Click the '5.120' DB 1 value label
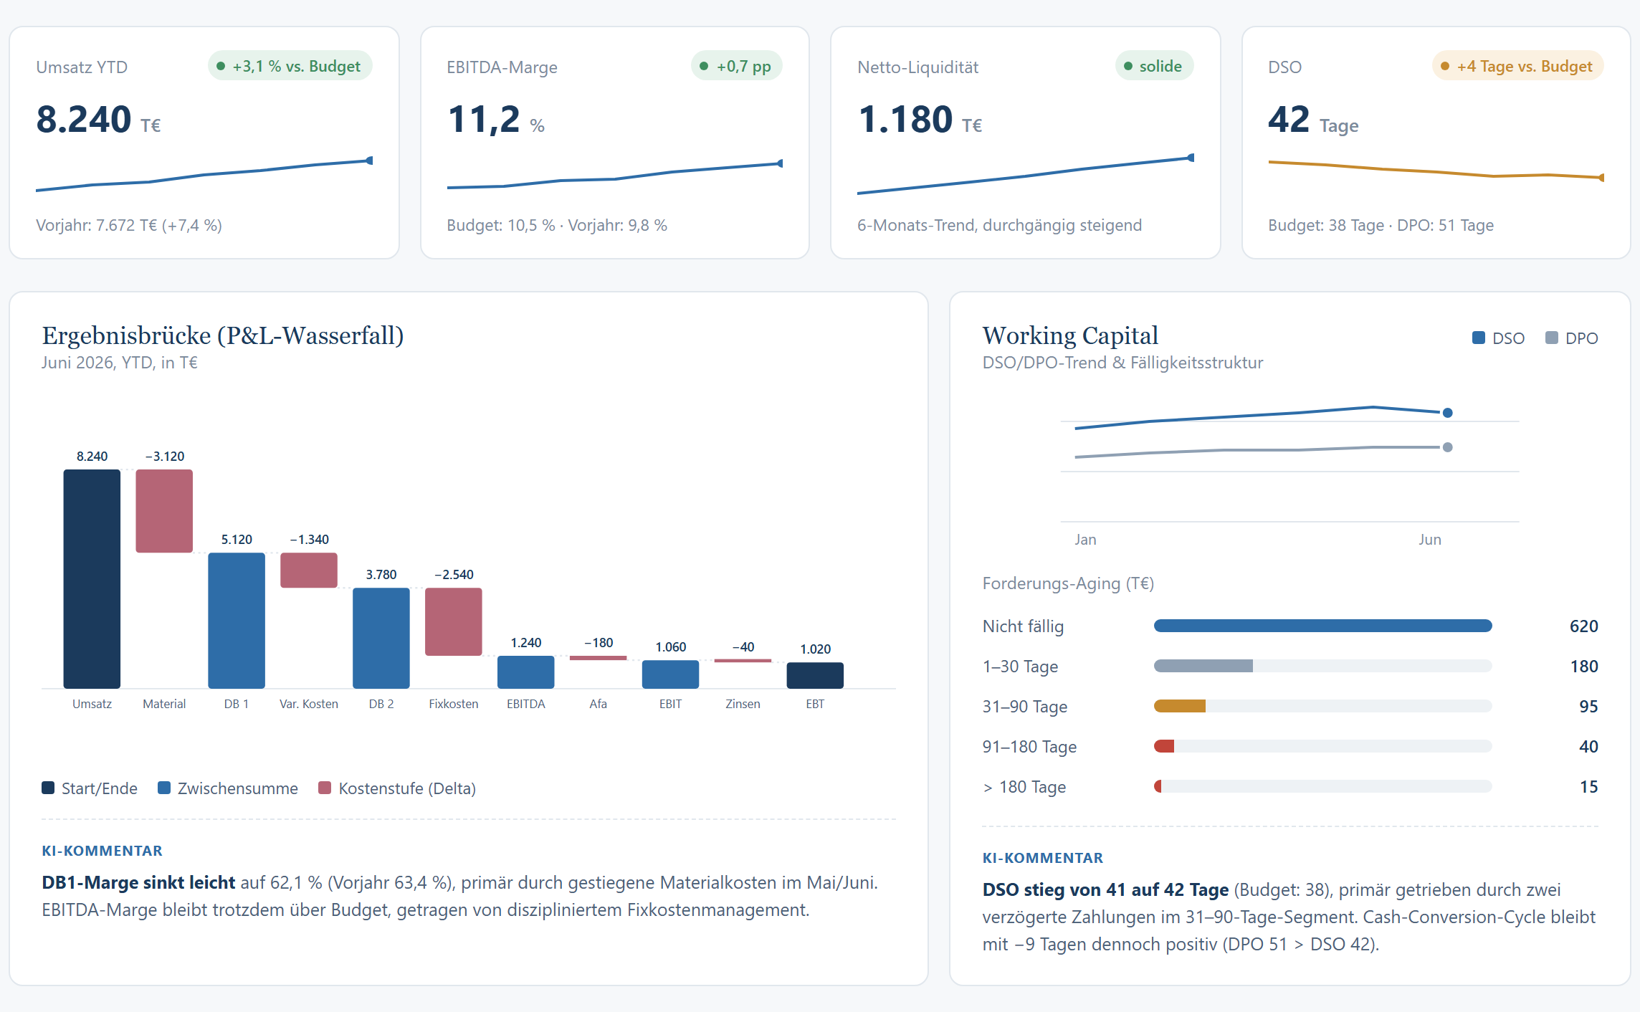The width and height of the screenshot is (1640, 1012). click(237, 540)
